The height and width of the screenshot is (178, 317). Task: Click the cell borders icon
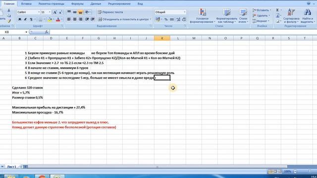click(41, 19)
